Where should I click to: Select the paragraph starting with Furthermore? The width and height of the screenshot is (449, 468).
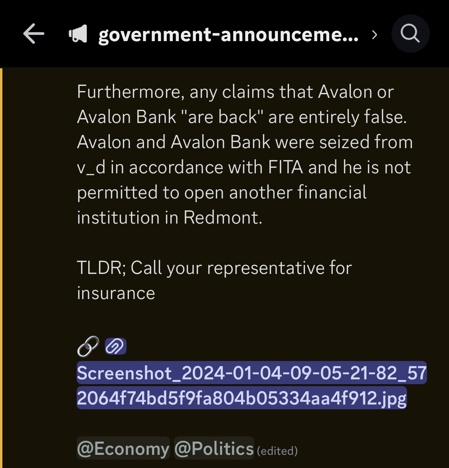(x=245, y=154)
